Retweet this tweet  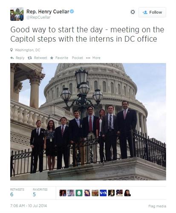click(38, 58)
